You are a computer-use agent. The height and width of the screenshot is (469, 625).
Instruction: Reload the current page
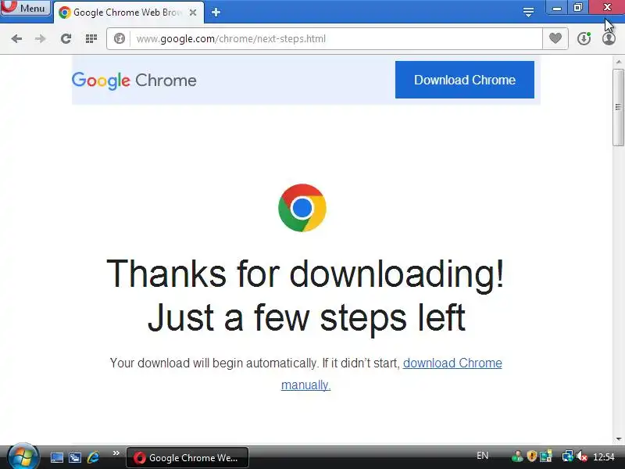click(66, 38)
